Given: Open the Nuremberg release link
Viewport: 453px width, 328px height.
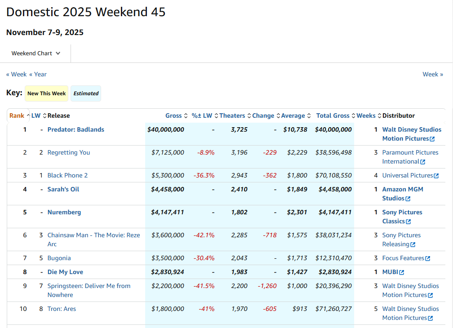Looking at the screenshot, I should [64, 212].
